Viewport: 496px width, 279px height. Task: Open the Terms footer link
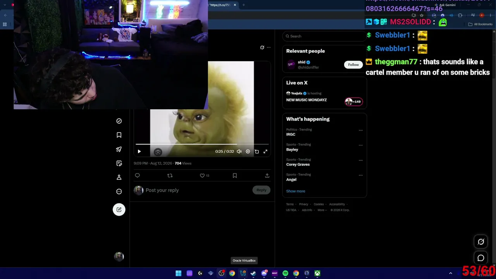[x=290, y=204]
